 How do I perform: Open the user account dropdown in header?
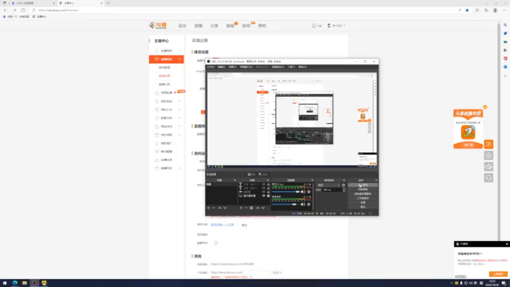(337, 26)
